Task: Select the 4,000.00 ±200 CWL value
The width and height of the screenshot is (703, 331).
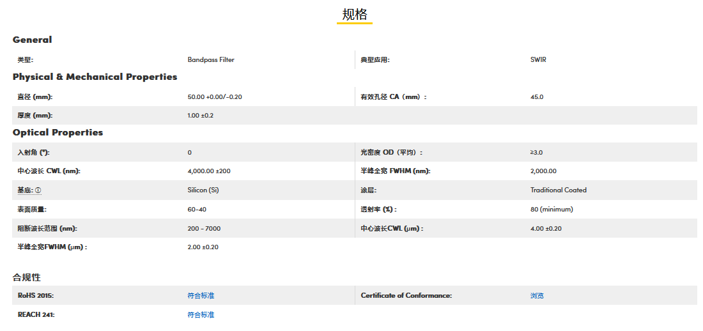Action: (209, 171)
